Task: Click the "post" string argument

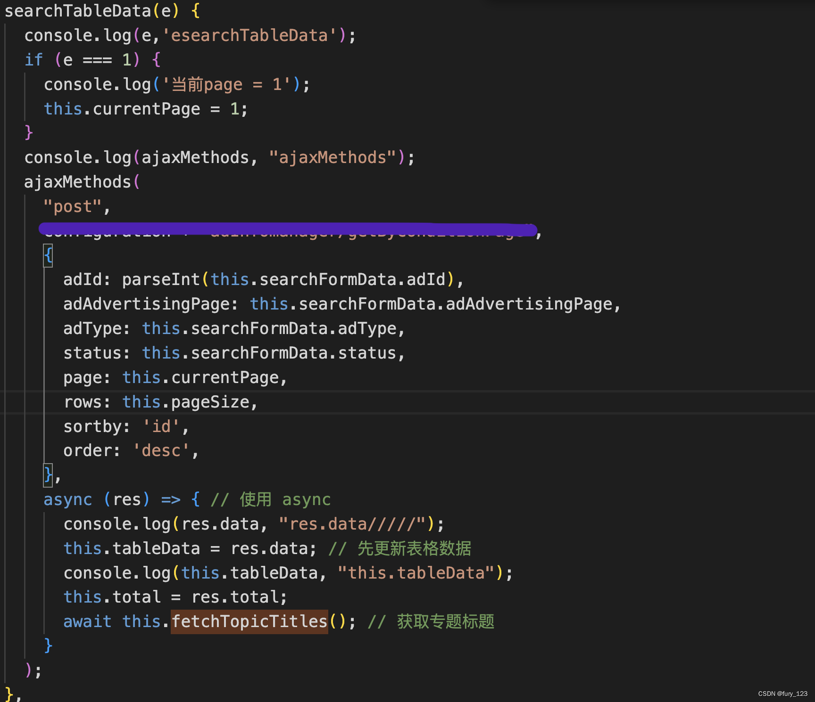Action: click(72, 206)
